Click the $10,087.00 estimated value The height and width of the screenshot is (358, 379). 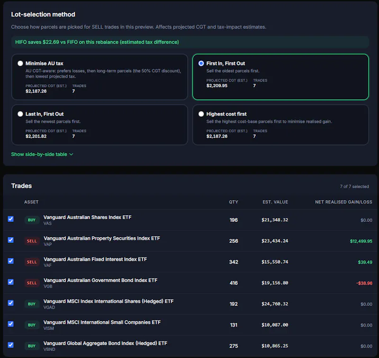click(275, 325)
